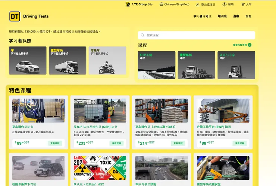Open the 在困难条件下驾驶 course title
Image resolution: width=276 pixels, height=186 pixels.
coord(24,184)
